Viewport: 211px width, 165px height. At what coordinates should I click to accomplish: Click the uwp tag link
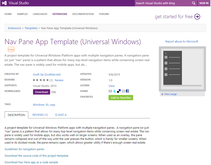(x=52, y=105)
